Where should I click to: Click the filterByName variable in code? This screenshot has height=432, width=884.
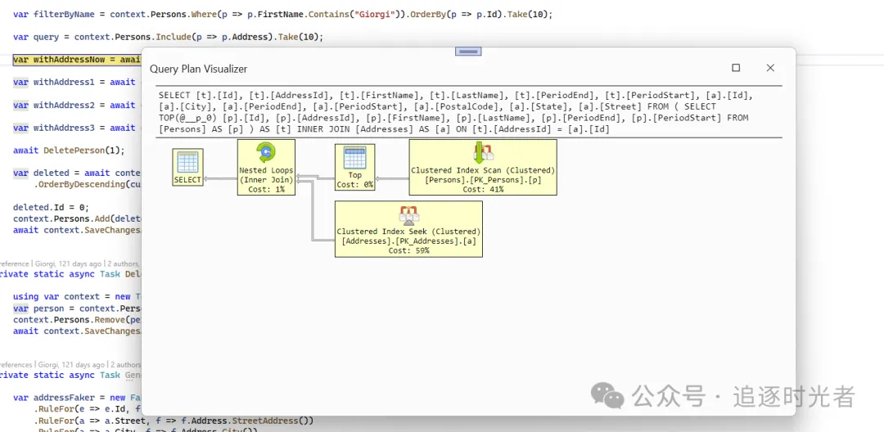point(65,15)
